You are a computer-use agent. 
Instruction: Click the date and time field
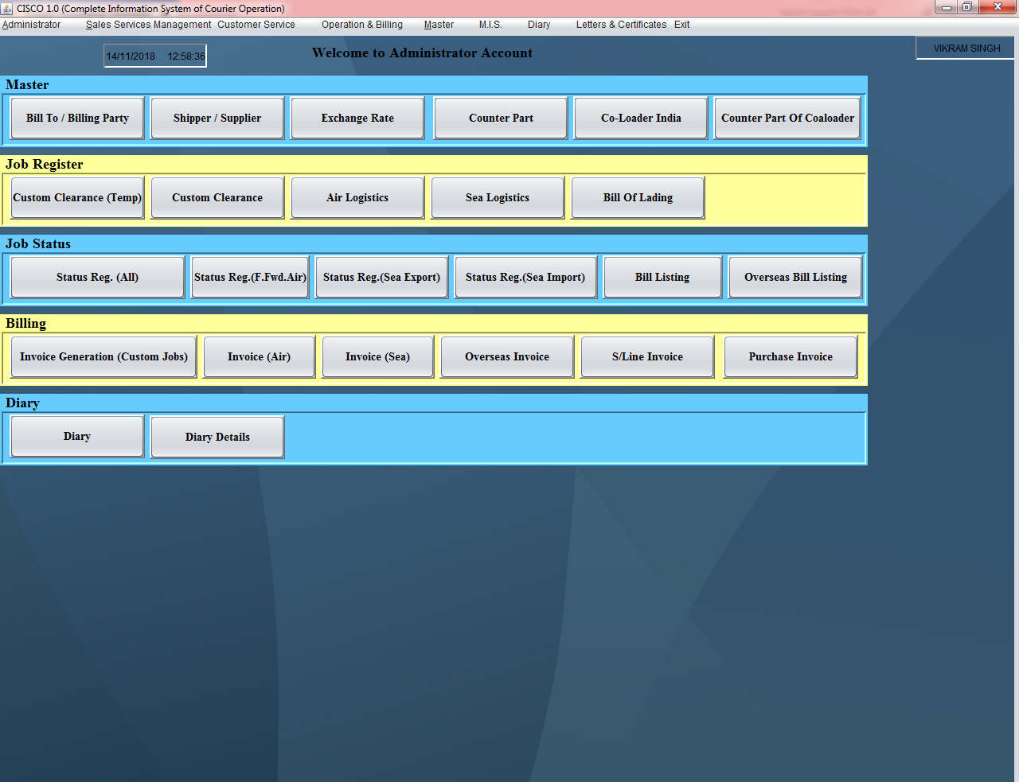(155, 56)
